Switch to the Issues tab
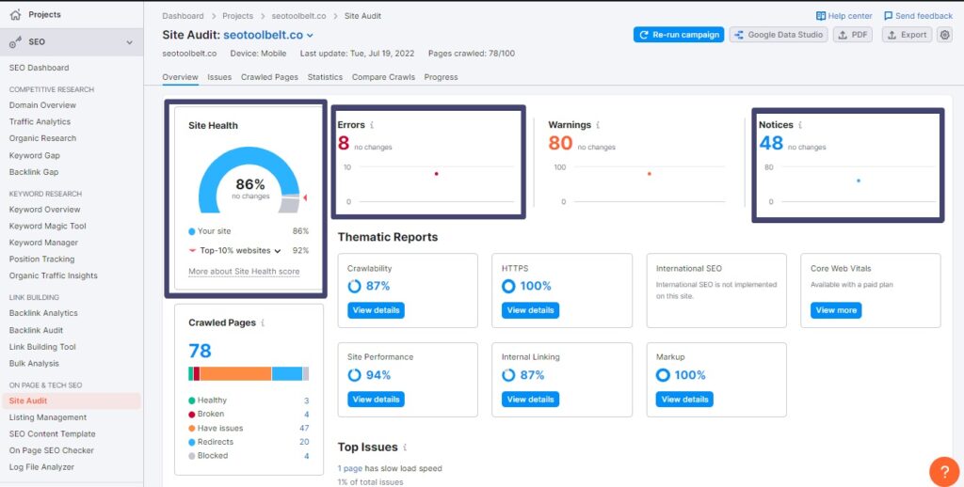Viewport: 964px width, 487px height. tap(219, 77)
